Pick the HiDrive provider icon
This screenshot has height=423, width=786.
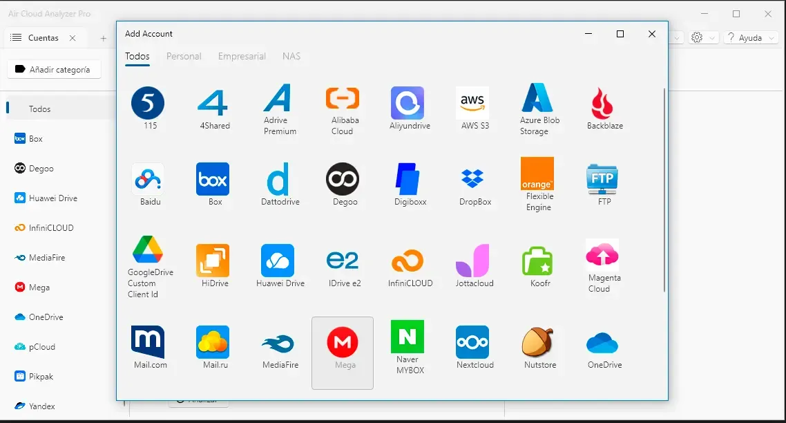click(213, 261)
